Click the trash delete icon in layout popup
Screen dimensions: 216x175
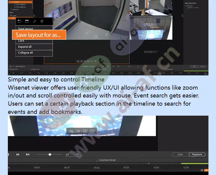pyautogui.click(x=42, y=21)
